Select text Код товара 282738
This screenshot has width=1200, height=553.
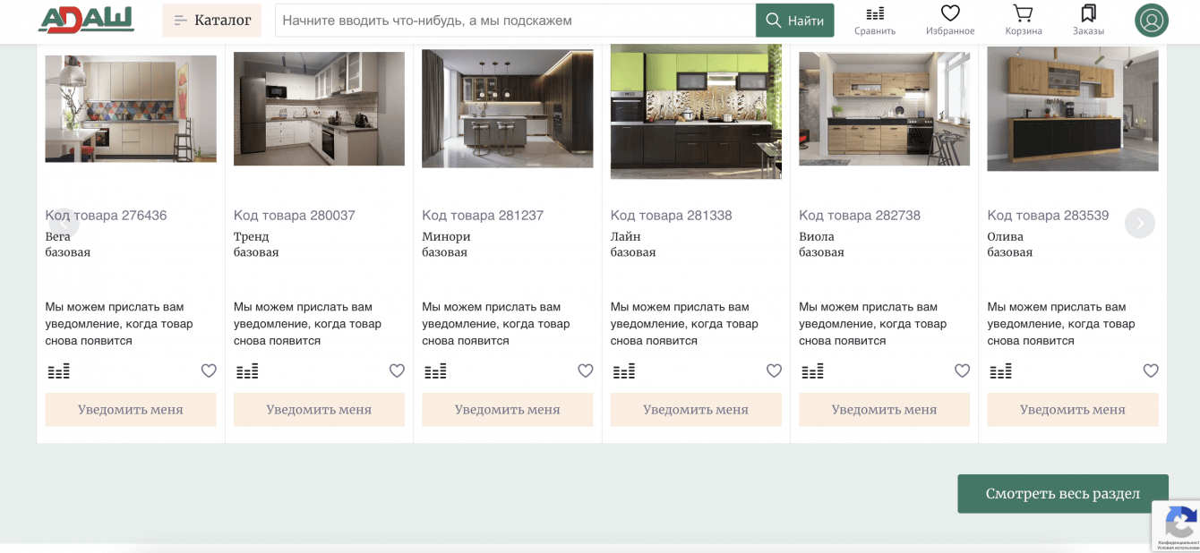(x=860, y=216)
